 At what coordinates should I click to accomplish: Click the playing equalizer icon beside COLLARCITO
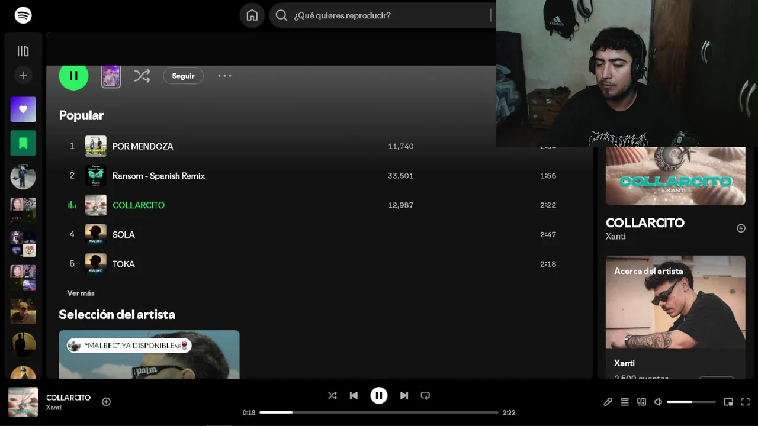72,205
